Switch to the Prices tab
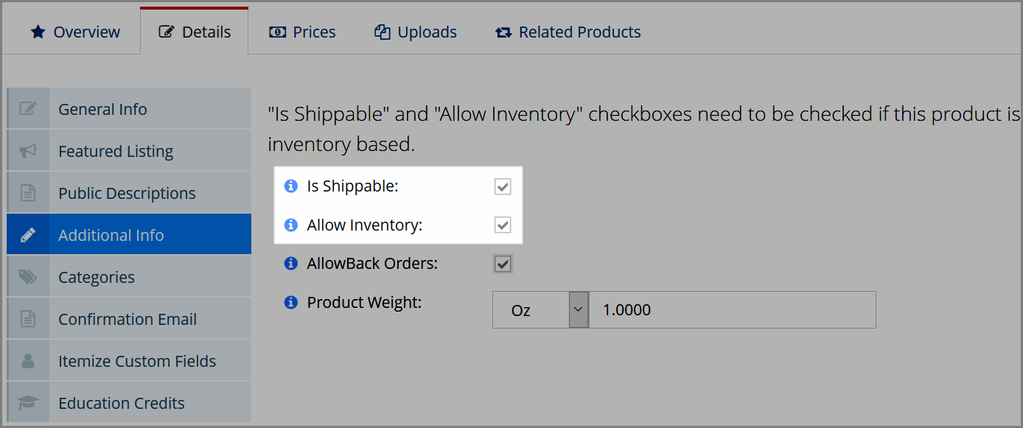Viewport: 1023px width, 428px height. pos(302,32)
